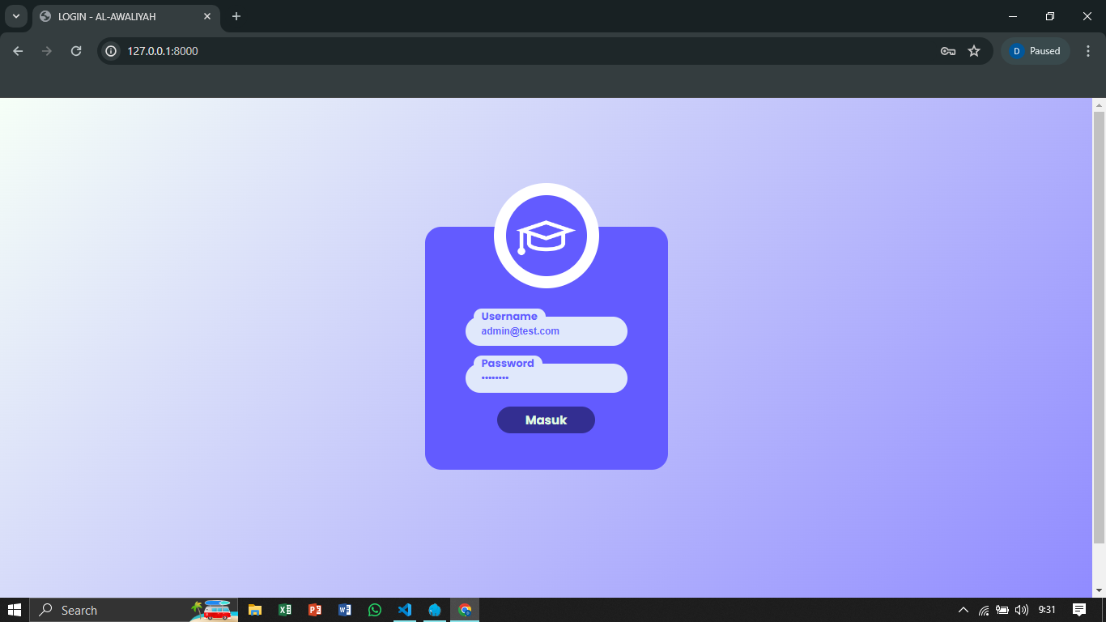
Task: View site information icon in address bar
Action: 112,51
